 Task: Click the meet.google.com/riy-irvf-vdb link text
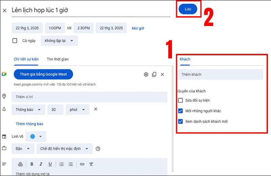(x=34, y=85)
